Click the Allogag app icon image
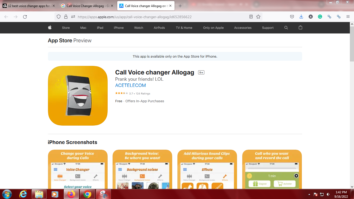Viewport: 354px width, 199px height. tap(78, 96)
